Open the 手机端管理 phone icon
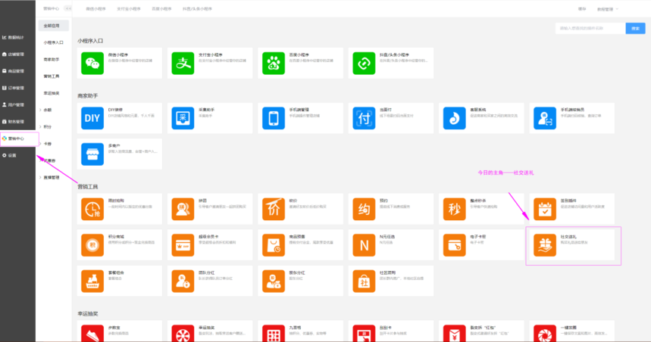Viewport: 651px width, 342px height. pos(273,117)
